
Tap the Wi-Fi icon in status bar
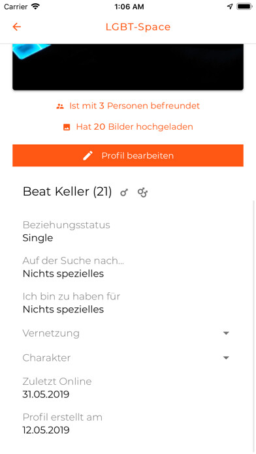[x=36, y=7]
